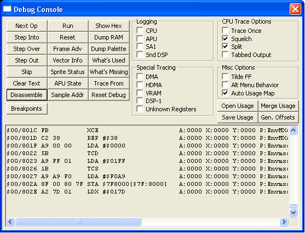Select the LDX #$017D line
Image resolution: width=305 pixels, height=233 pixels.
(x=147, y=192)
